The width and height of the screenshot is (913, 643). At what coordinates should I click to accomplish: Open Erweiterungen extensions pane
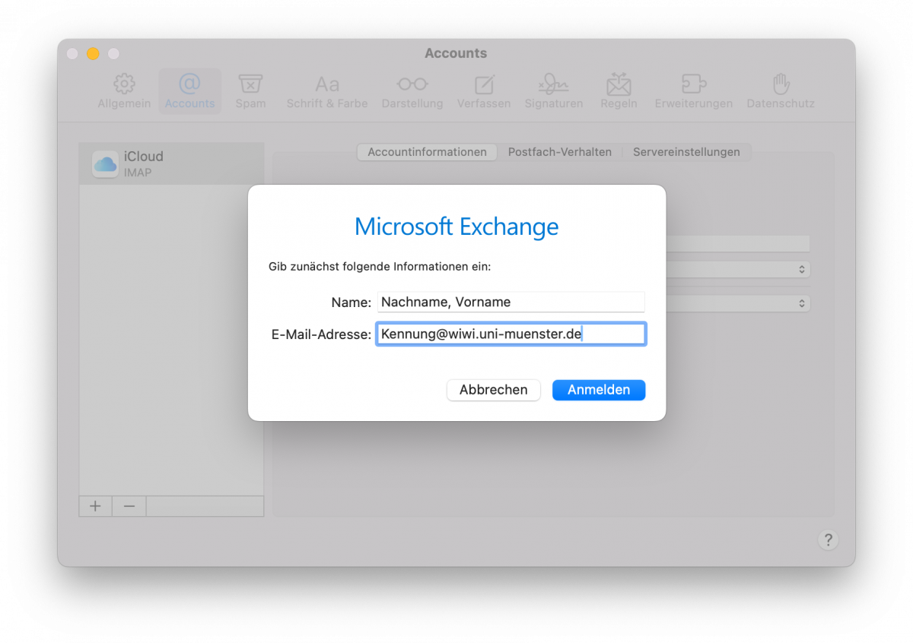tap(694, 91)
